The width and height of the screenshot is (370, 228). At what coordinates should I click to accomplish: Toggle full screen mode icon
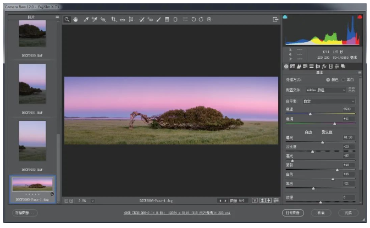(x=275, y=19)
